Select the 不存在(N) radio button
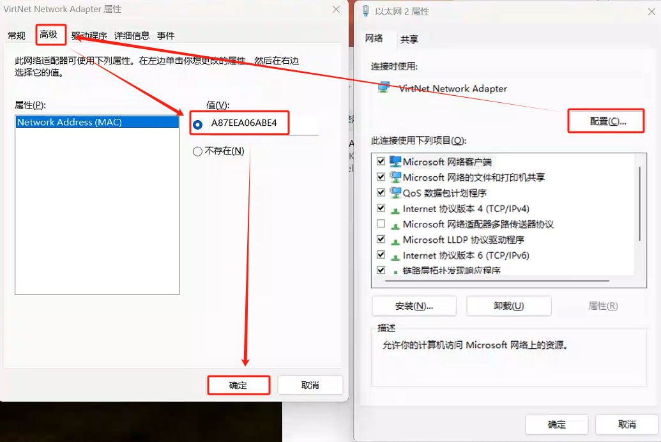The width and height of the screenshot is (661, 442). (197, 151)
